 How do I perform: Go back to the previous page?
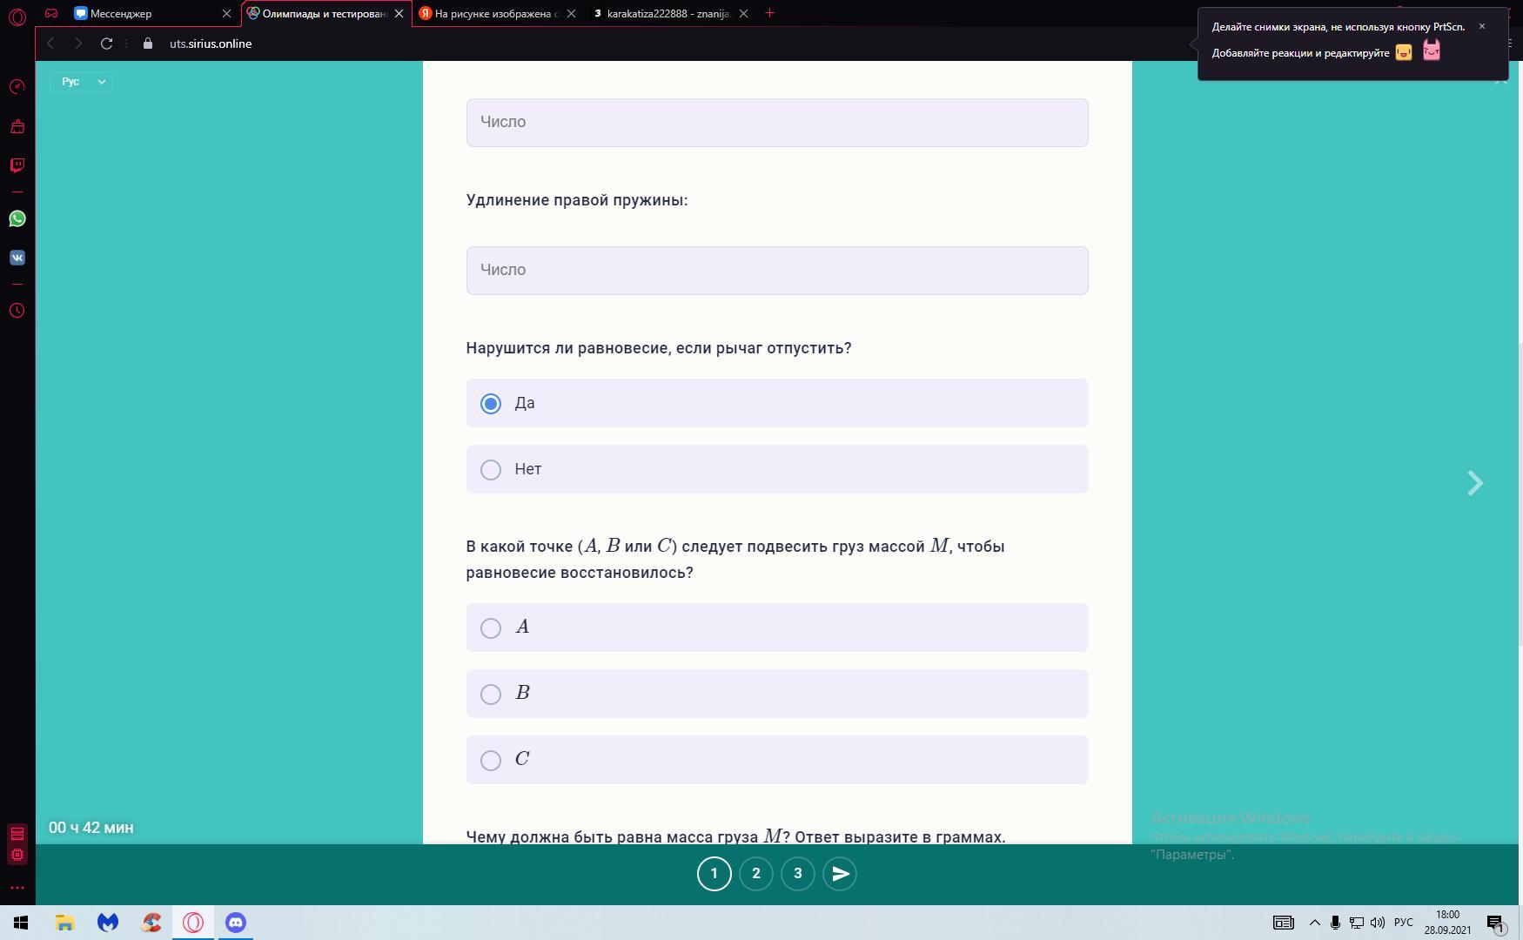[50, 44]
